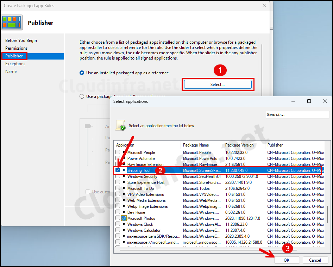The height and width of the screenshot is (267, 333).
Task: Check the Use custom values checkbox
Action: click(88, 192)
